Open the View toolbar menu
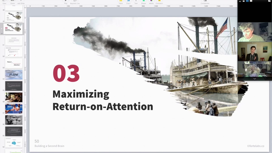 (4, 2)
